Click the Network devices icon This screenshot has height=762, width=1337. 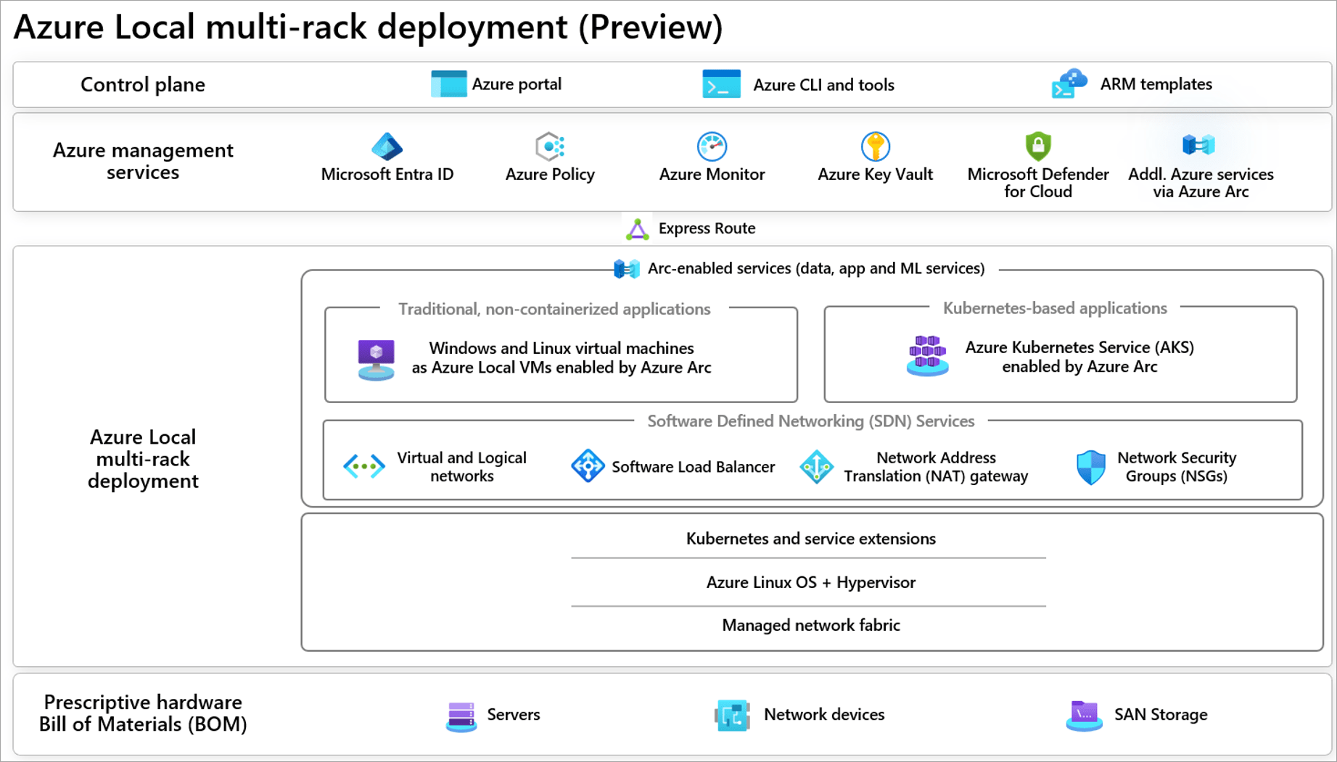click(x=732, y=716)
